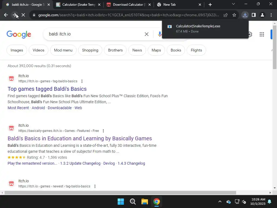Open the Windows Start menu
The height and width of the screenshot is (208, 277).
pyautogui.click(x=121, y=201)
